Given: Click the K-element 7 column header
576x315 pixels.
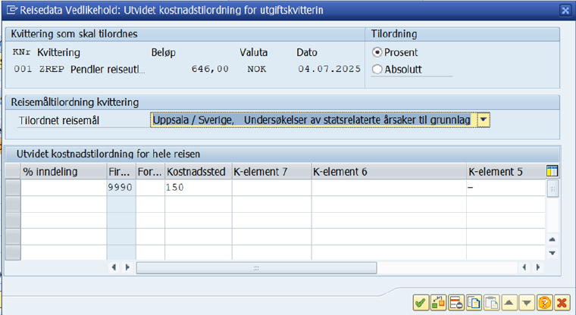Looking at the screenshot, I should (x=271, y=171).
